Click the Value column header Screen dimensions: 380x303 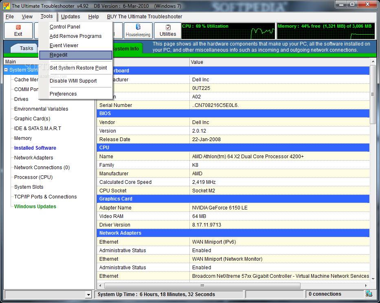279,62
